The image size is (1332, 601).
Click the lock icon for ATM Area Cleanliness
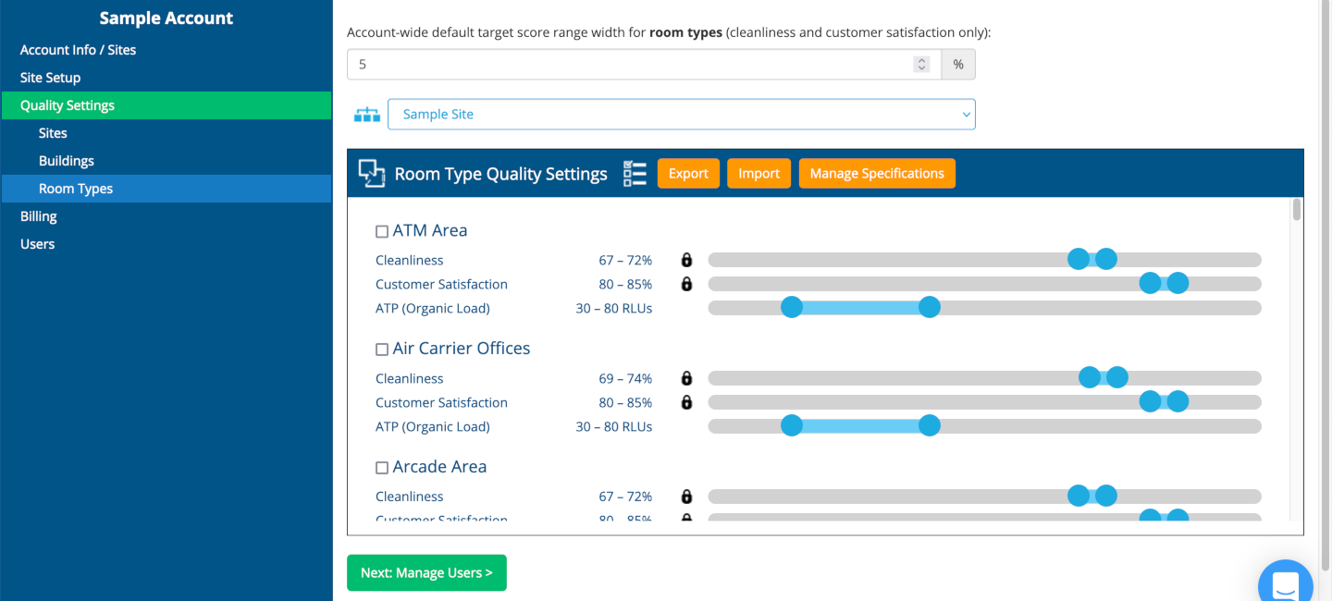pos(686,260)
